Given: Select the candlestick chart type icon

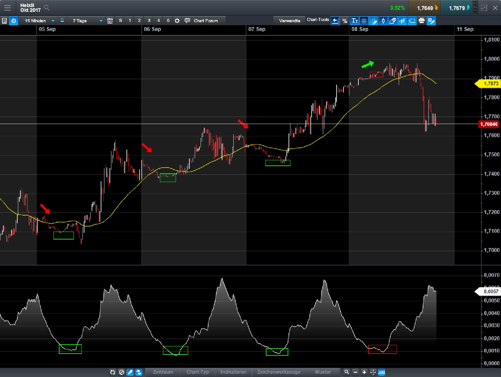Looking at the screenshot, I should click(383, 21).
